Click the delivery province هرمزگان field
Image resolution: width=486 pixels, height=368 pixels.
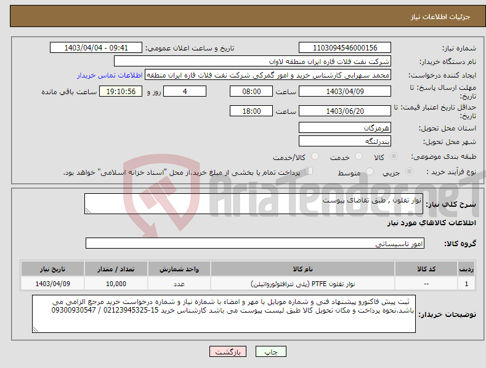point(345,127)
